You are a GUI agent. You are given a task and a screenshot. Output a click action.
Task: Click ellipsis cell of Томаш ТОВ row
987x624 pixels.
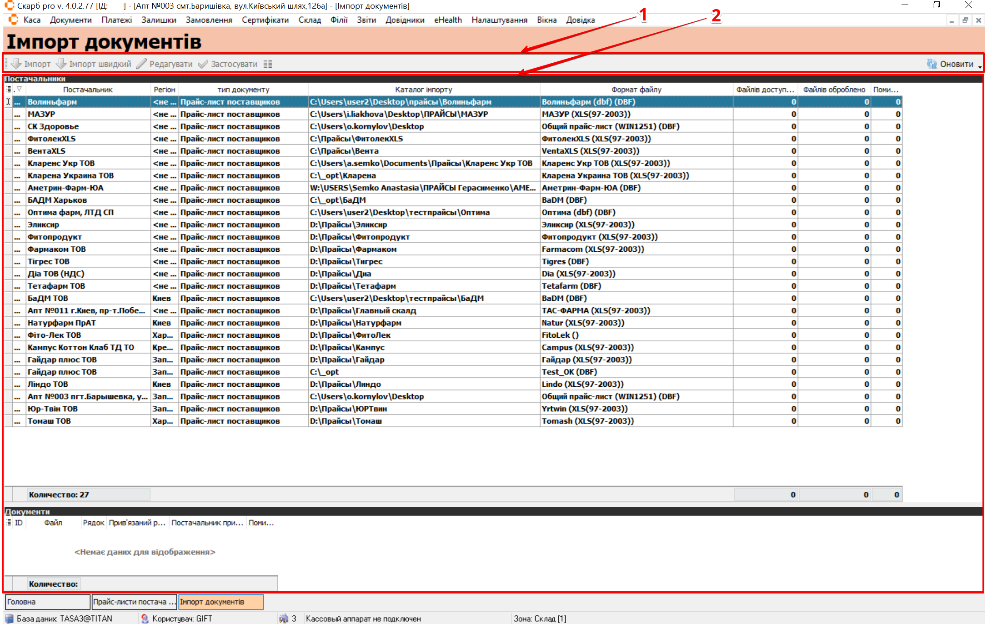click(17, 421)
